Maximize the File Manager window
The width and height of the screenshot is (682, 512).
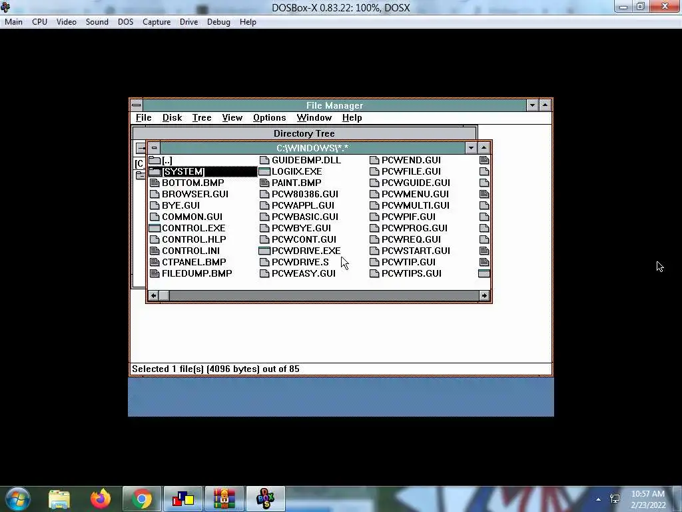pyautogui.click(x=545, y=105)
